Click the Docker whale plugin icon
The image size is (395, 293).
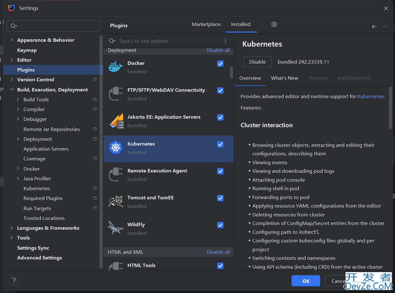coord(116,67)
